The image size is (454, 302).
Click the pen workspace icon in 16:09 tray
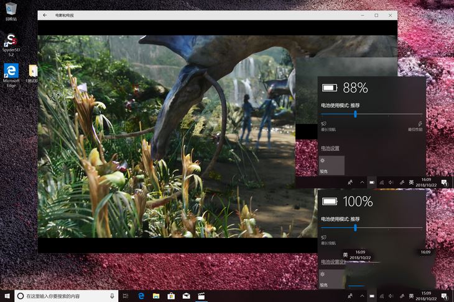pos(402,182)
